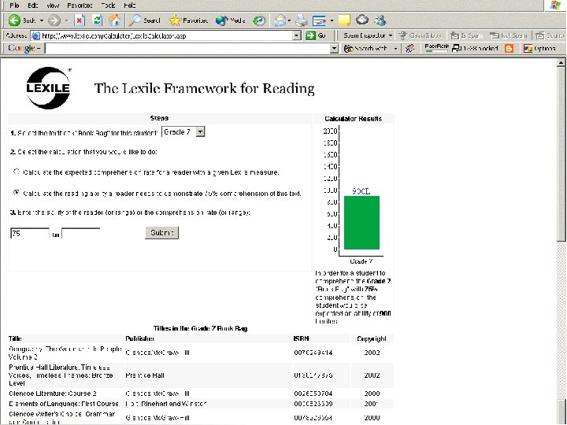Expand the address bar URL dropdown
567x425 pixels.
tap(297, 35)
